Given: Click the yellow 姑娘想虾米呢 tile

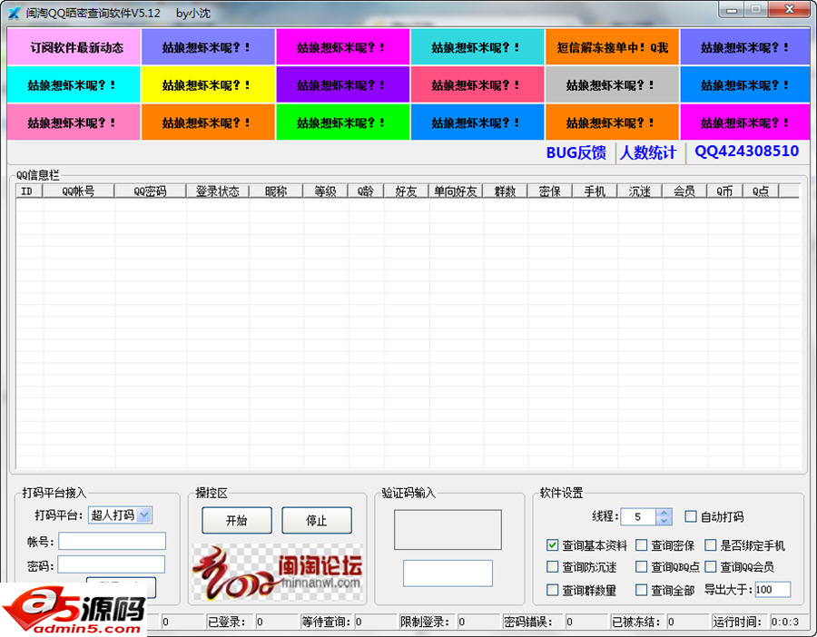Looking at the screenshot, I should [208, 85].
